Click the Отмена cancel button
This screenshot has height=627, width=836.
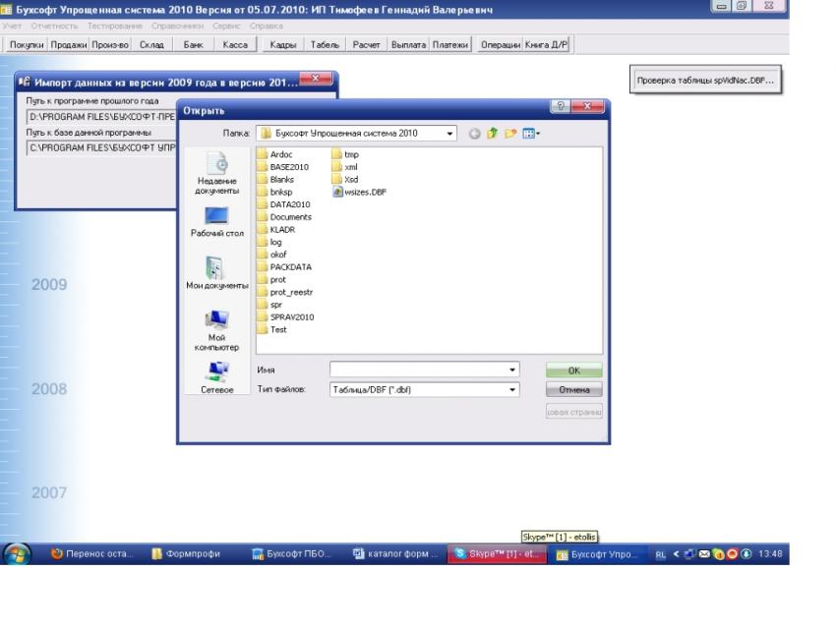[574, 389]
